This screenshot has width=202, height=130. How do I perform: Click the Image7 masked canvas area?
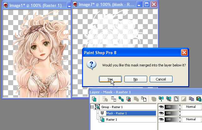point(115,28)
